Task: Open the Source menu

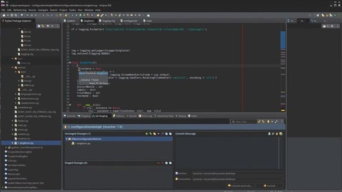Action: (32, 10)
